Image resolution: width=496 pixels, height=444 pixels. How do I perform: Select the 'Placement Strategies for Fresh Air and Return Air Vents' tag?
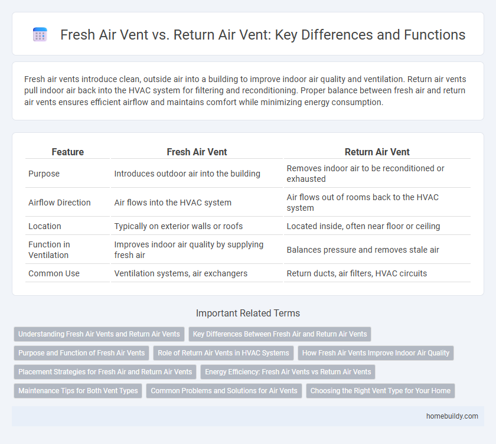point(105,372)
